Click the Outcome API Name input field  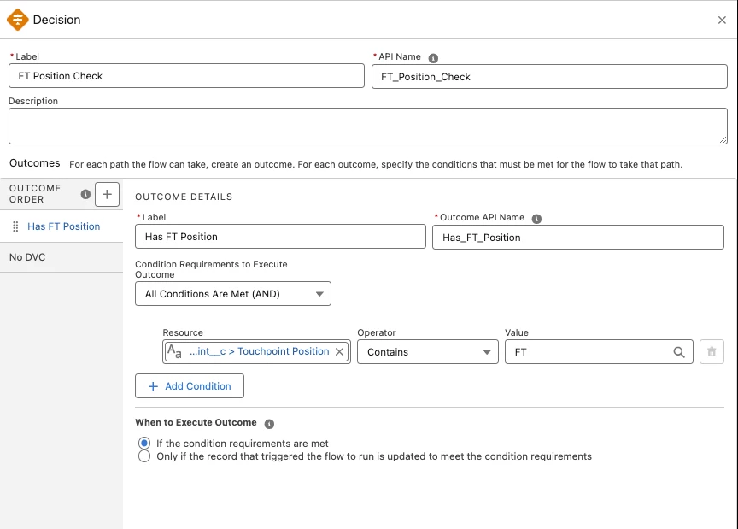tap(578, 238)
